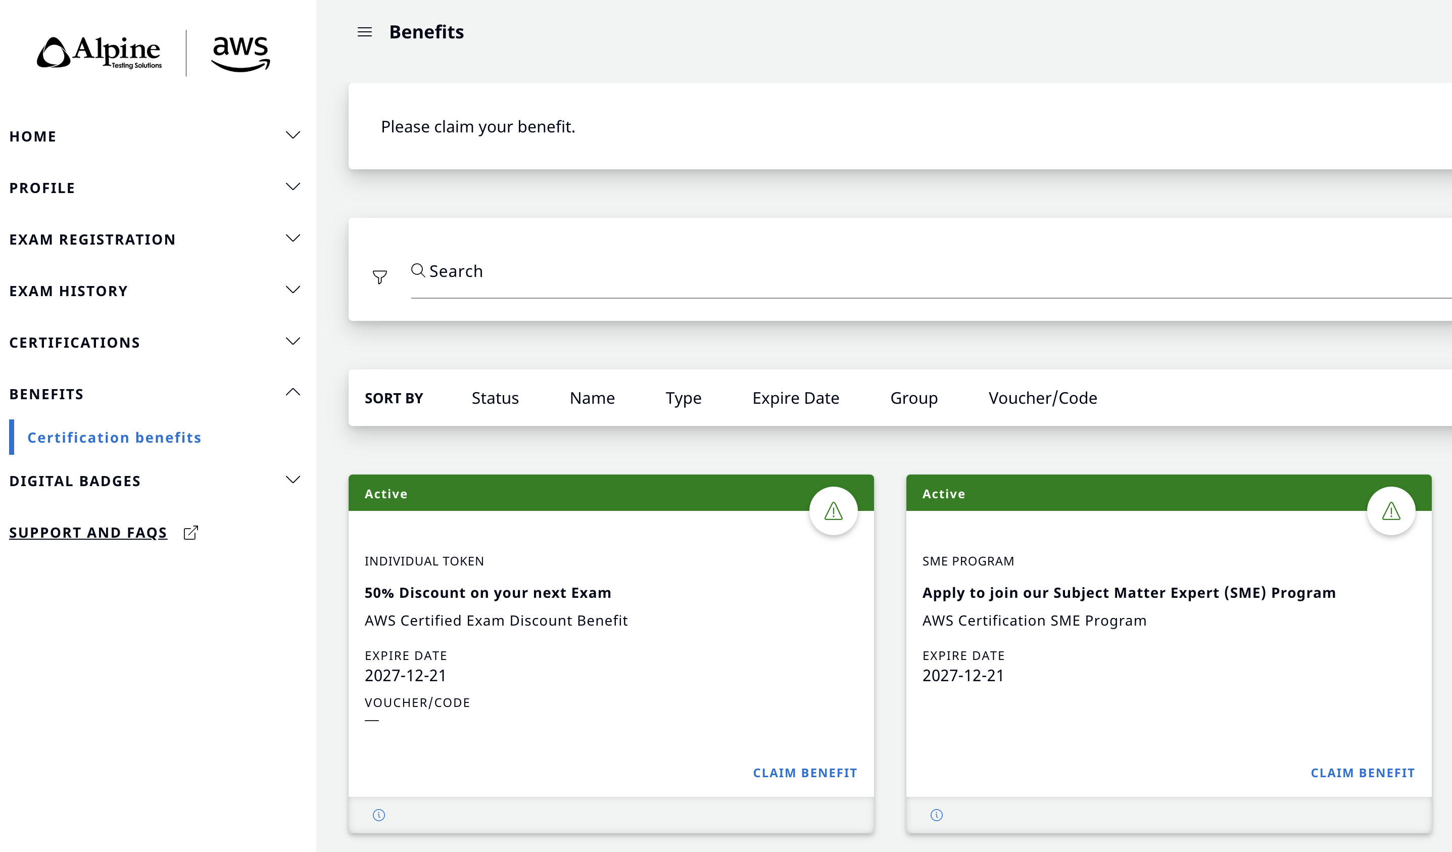Screen dimensions: 1452x852
Task: Open the Support and FAQs link
Action: (x=88, y=533)
